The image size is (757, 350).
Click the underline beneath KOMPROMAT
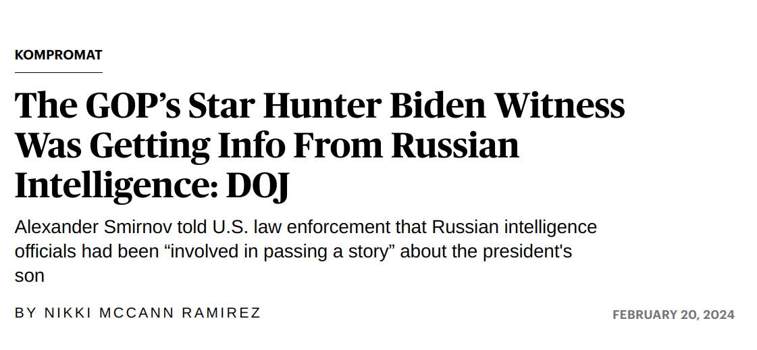(x=59, y=72)
